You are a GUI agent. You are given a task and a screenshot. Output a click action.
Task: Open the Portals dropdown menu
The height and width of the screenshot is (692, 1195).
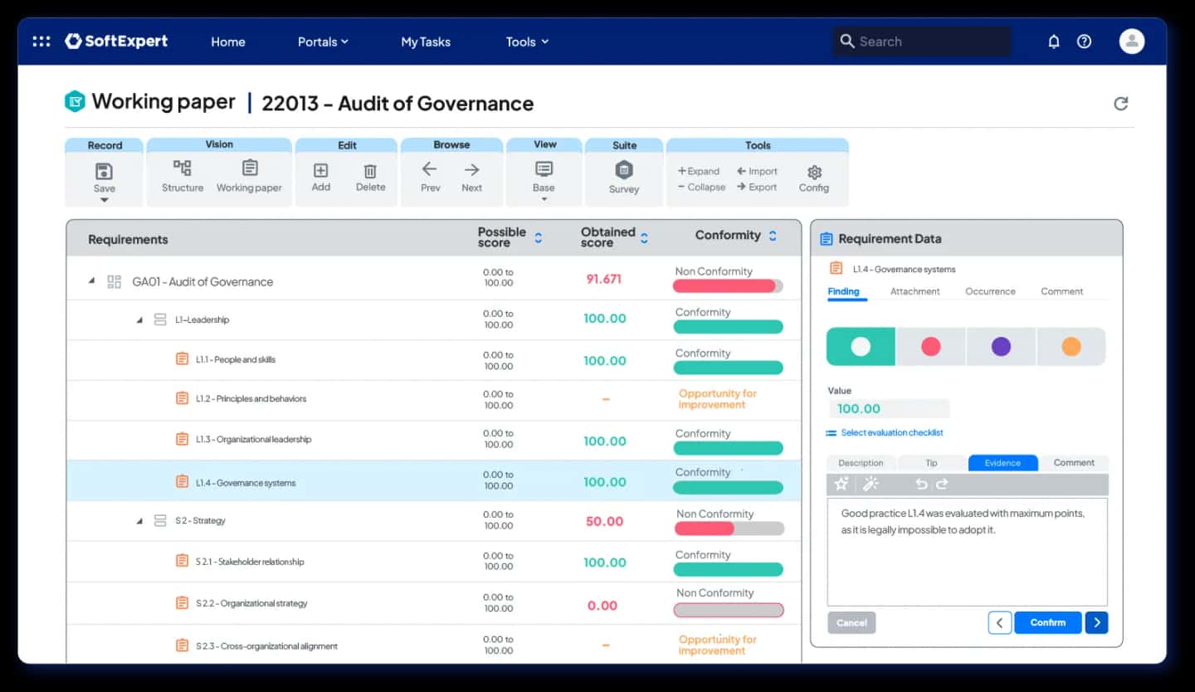click(x=323, y=41)
